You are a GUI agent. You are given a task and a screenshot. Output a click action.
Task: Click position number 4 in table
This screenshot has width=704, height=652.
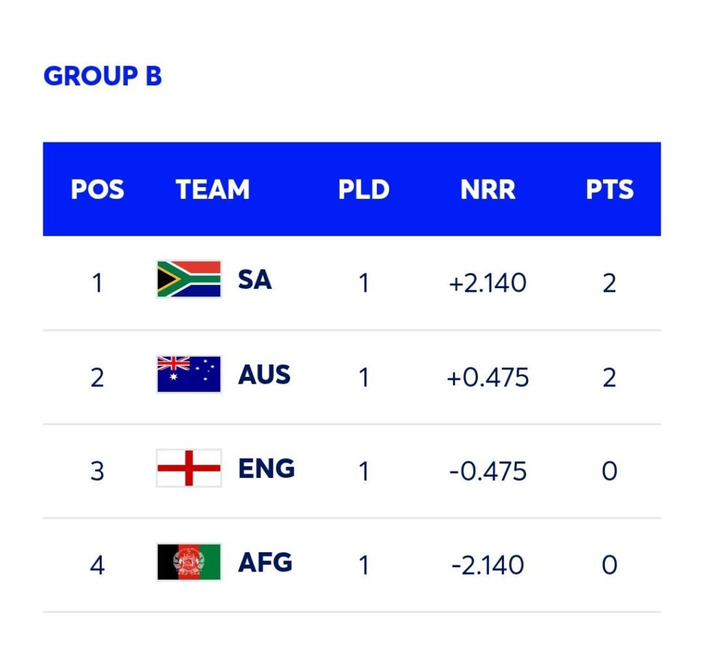coord(97,565)
